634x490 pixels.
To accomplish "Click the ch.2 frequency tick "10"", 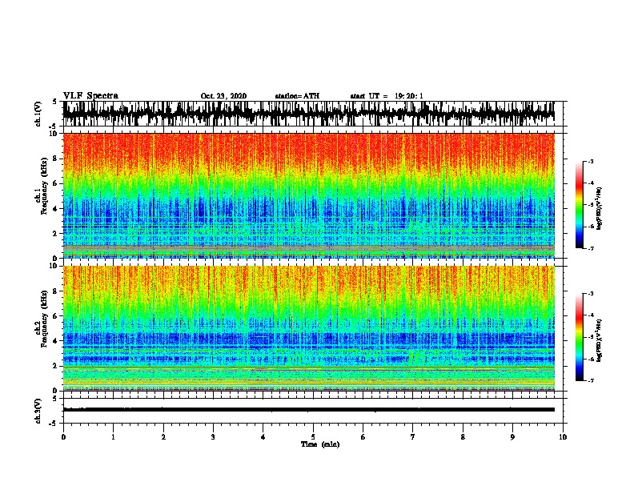I will [54, 266].
